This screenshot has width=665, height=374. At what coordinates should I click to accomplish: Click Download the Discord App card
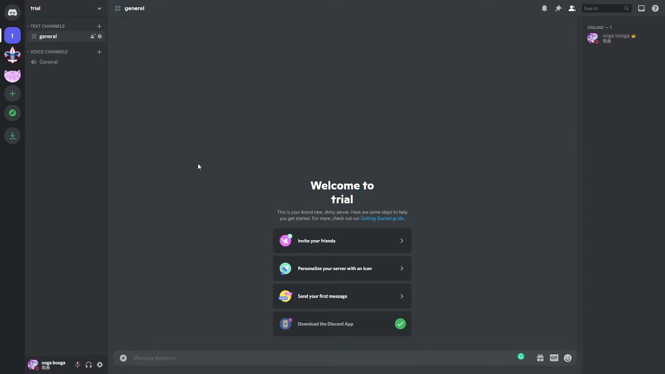pos(342,324)
